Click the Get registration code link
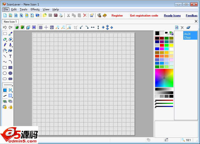The image size is (200, 144). pos(144,15)
